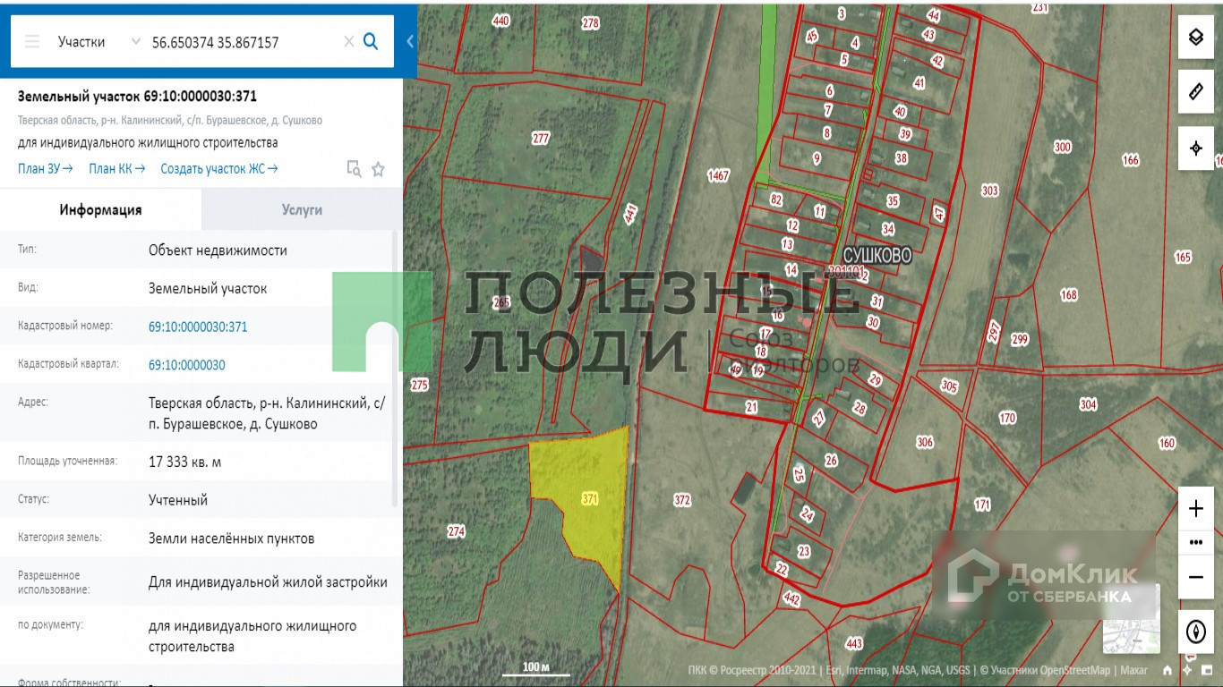Follow the Создать участок ЖС link
The width and height of the screenshot is (1223, 687).
219,168
